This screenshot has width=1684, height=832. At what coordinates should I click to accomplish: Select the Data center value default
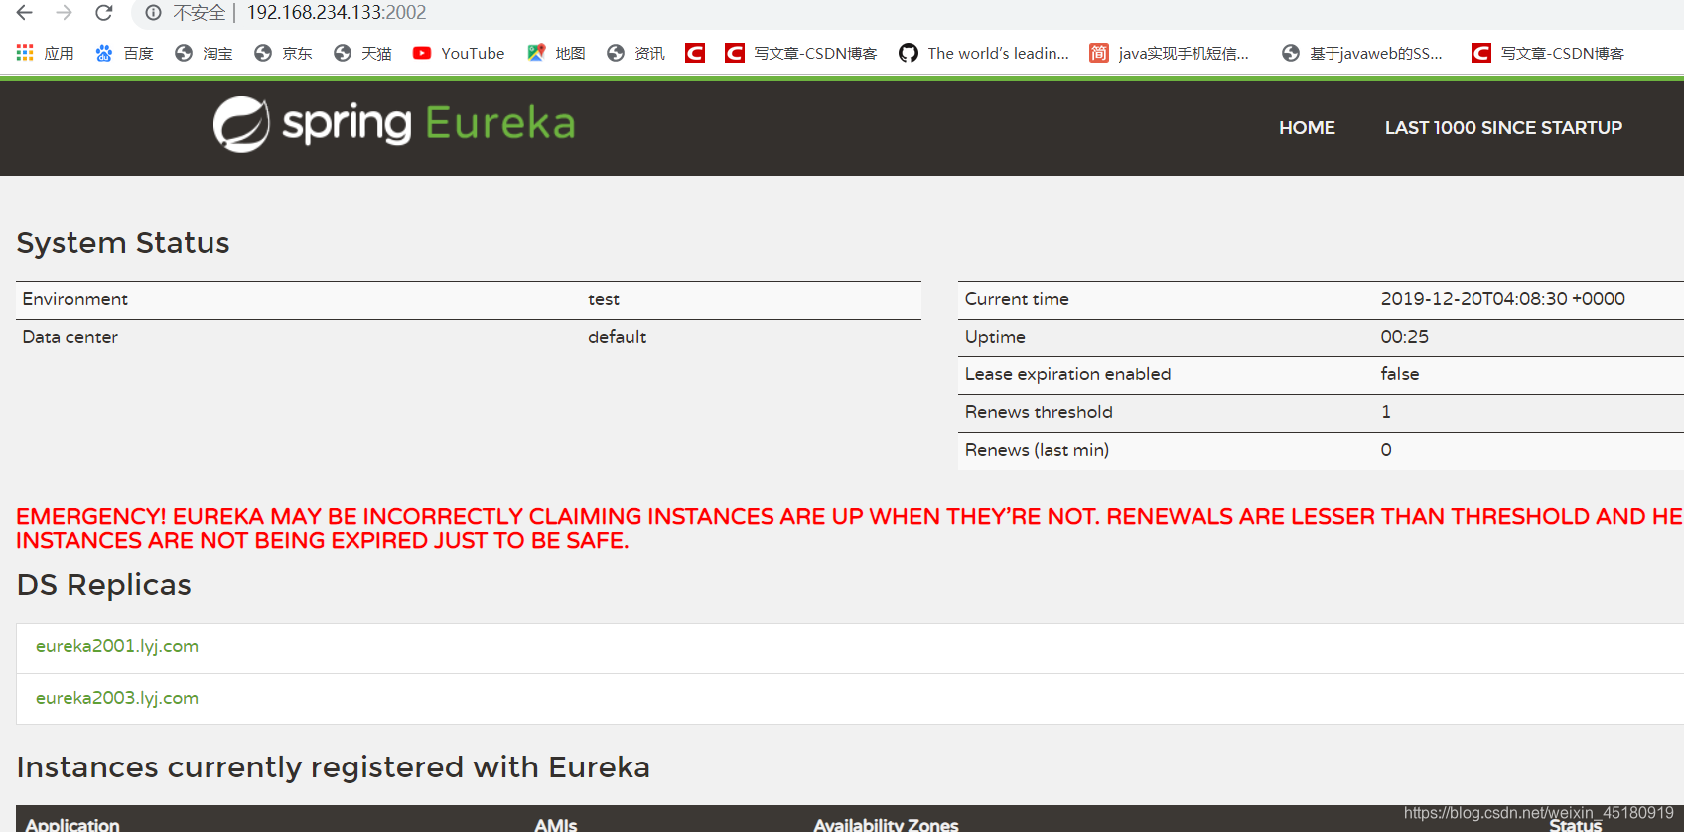pyautogui.click(x=617, y=337)
